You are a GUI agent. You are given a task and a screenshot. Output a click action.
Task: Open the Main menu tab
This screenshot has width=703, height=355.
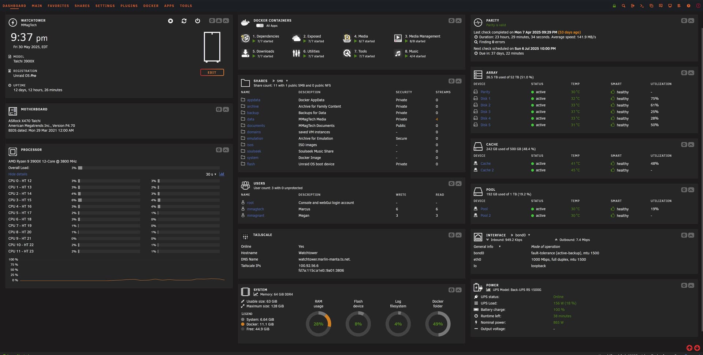(37, 6)
